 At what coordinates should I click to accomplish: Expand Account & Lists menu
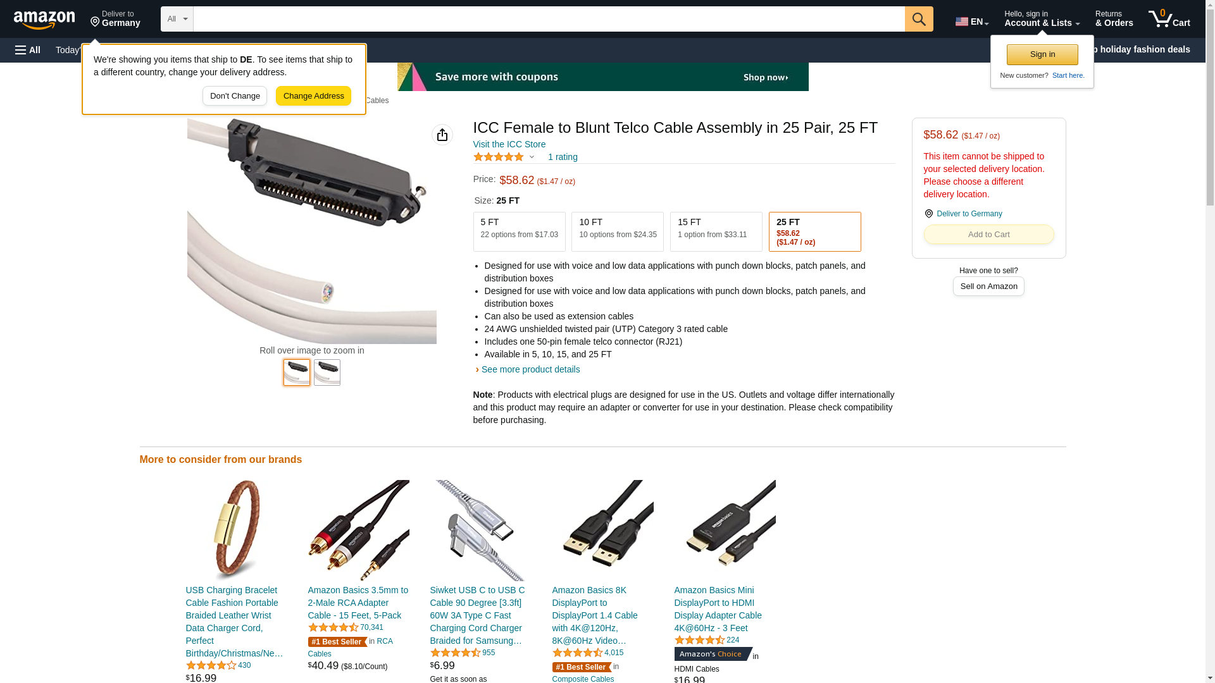[x=1042, y=19]
